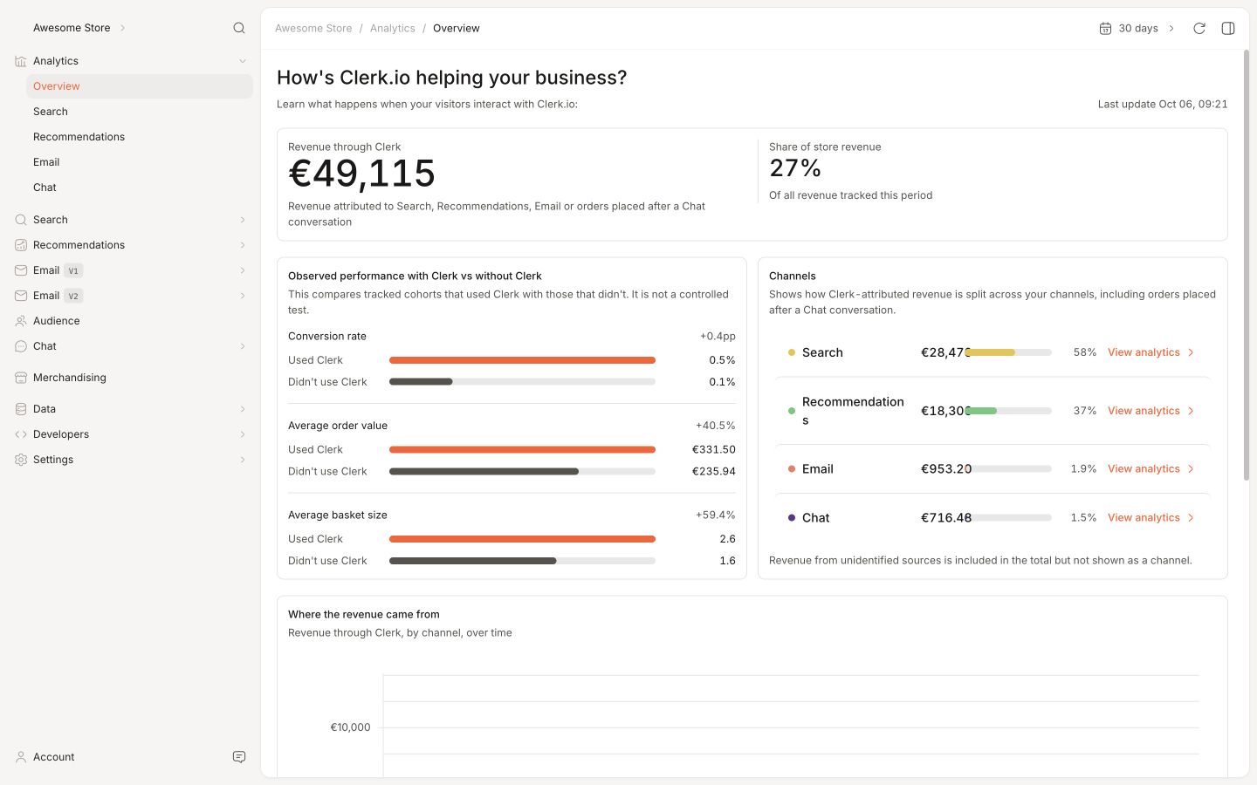View analytics for the Chat channel
This screenshot has height=785, width=1257.
tap(1151, 518)
